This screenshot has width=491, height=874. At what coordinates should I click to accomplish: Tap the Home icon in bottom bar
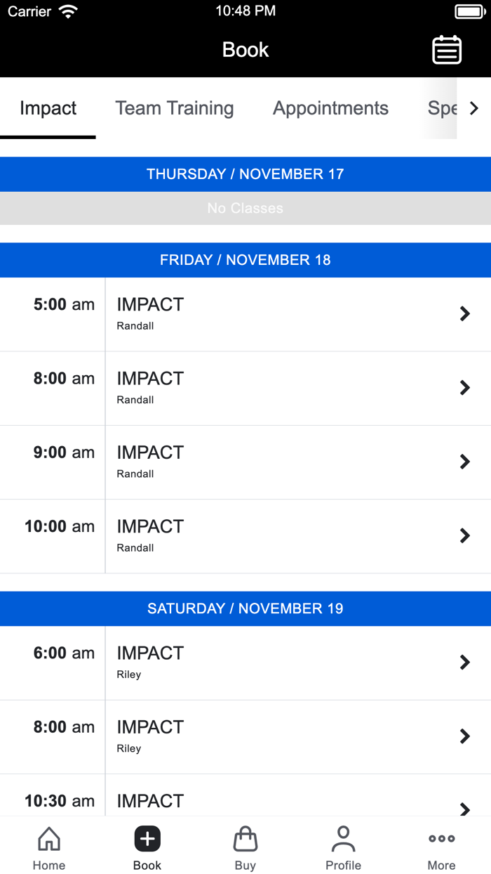coord(49,839)
